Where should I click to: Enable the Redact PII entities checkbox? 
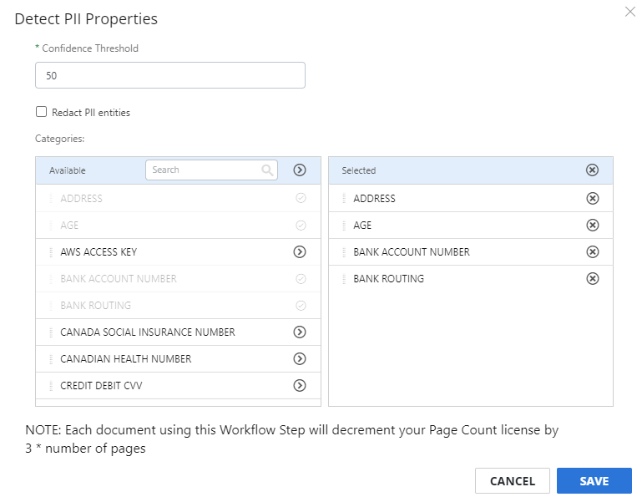click(x=42, y=112)
